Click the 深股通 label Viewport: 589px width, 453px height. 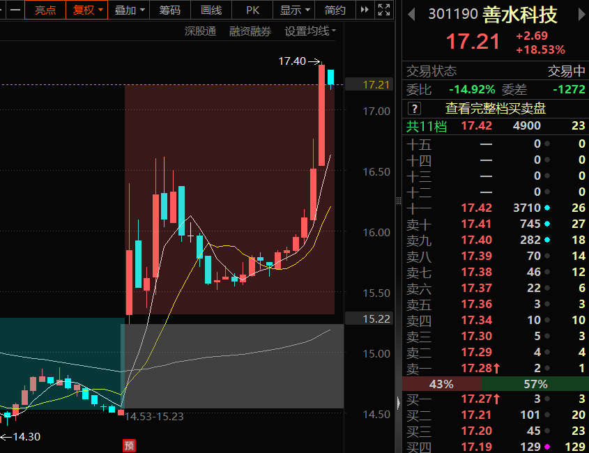pyautogui.click(x=200, y=31)
